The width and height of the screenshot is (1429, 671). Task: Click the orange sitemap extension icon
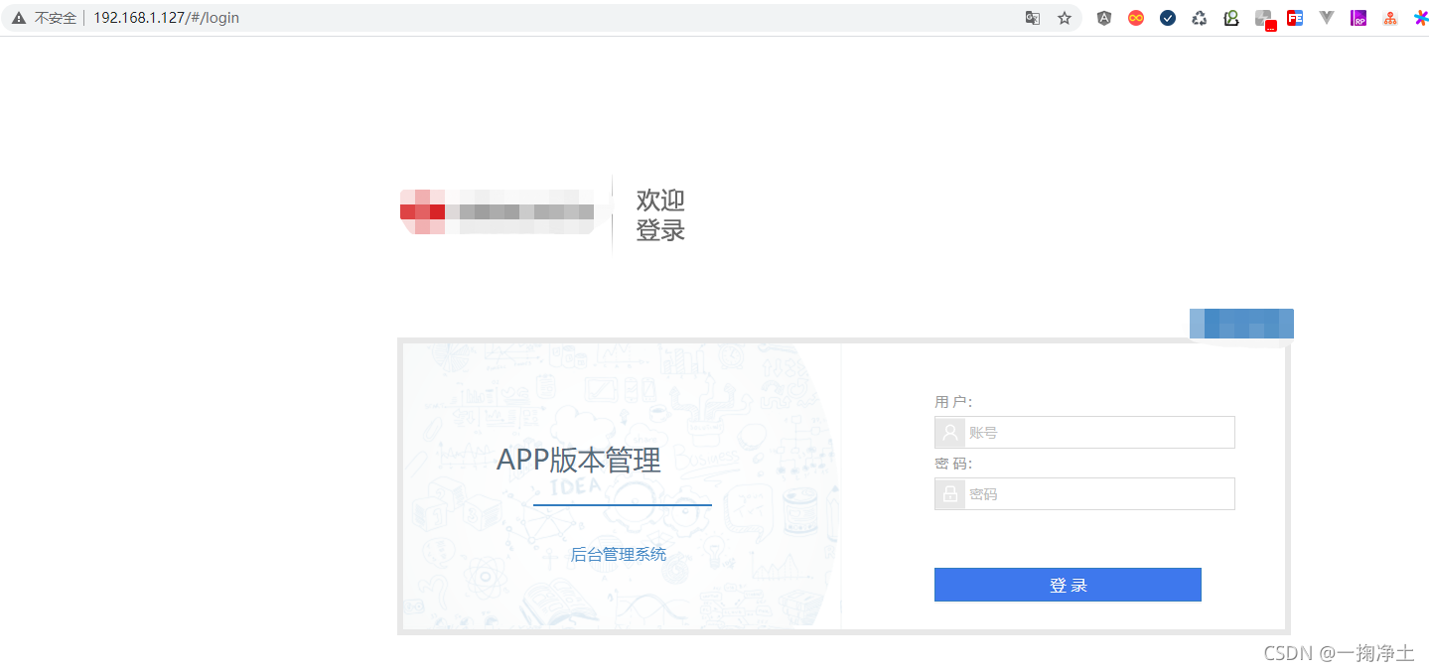pyautogui.click(x=1390, y=18)
